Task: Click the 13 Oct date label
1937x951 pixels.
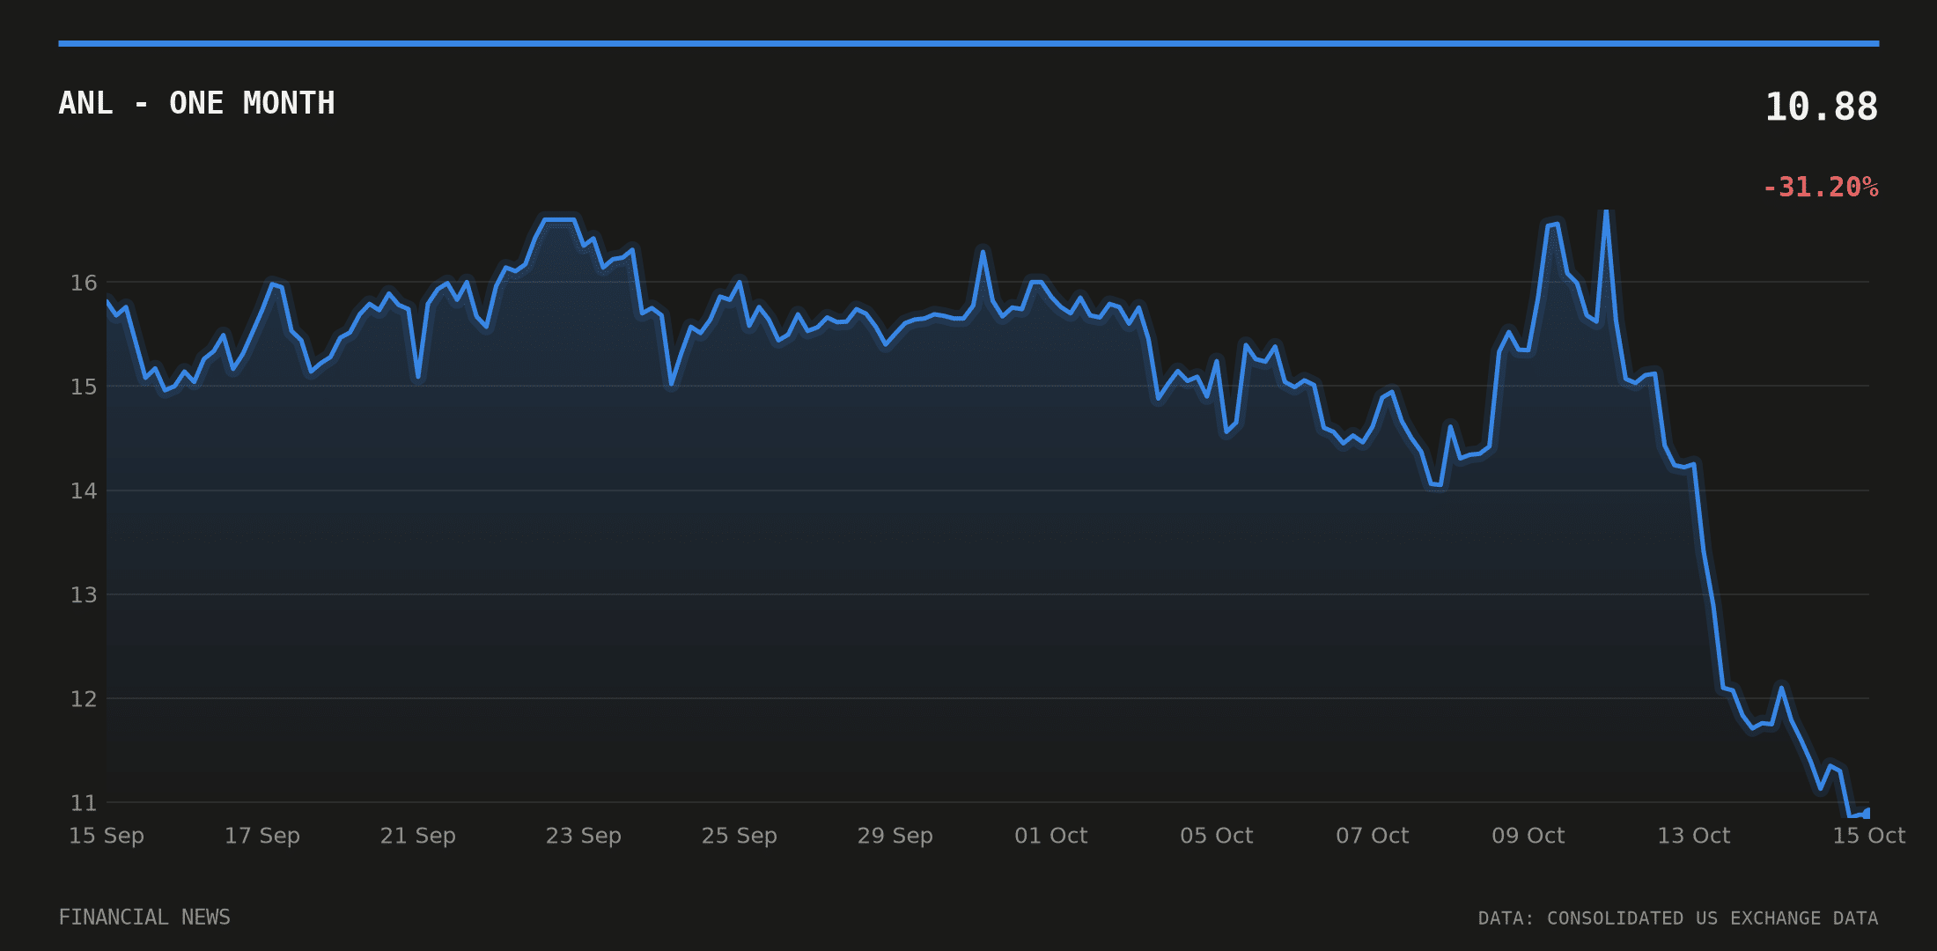Action: [1694, 836]
